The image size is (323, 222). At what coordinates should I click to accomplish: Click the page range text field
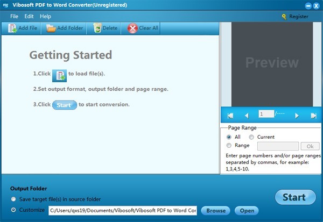(278, 146)
